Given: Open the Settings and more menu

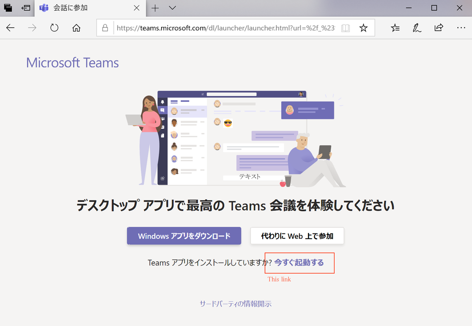Looking at the screenshot, I should (461, 28).
